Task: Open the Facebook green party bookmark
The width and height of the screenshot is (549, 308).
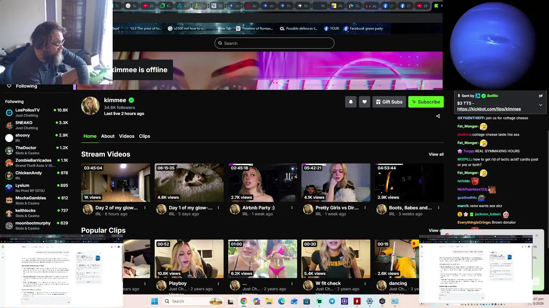Action: coord(363,29)
